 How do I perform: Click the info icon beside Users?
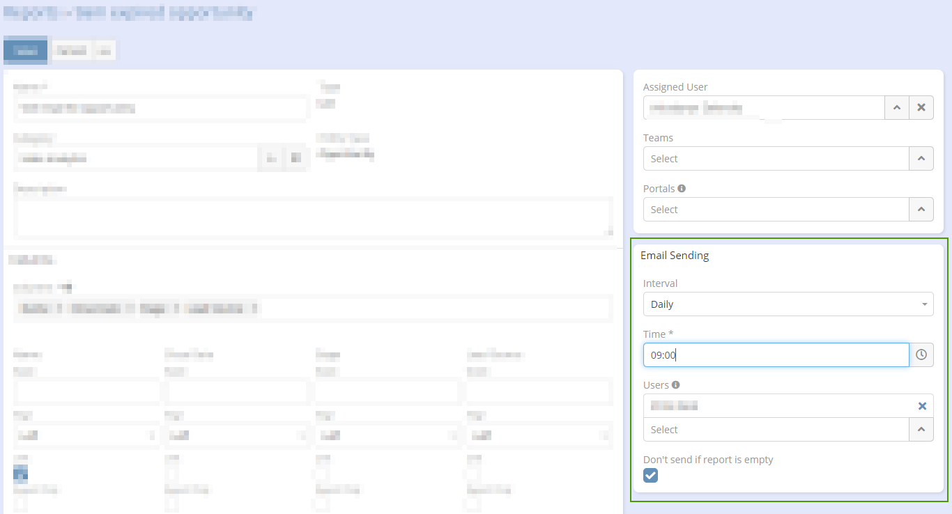676,385
